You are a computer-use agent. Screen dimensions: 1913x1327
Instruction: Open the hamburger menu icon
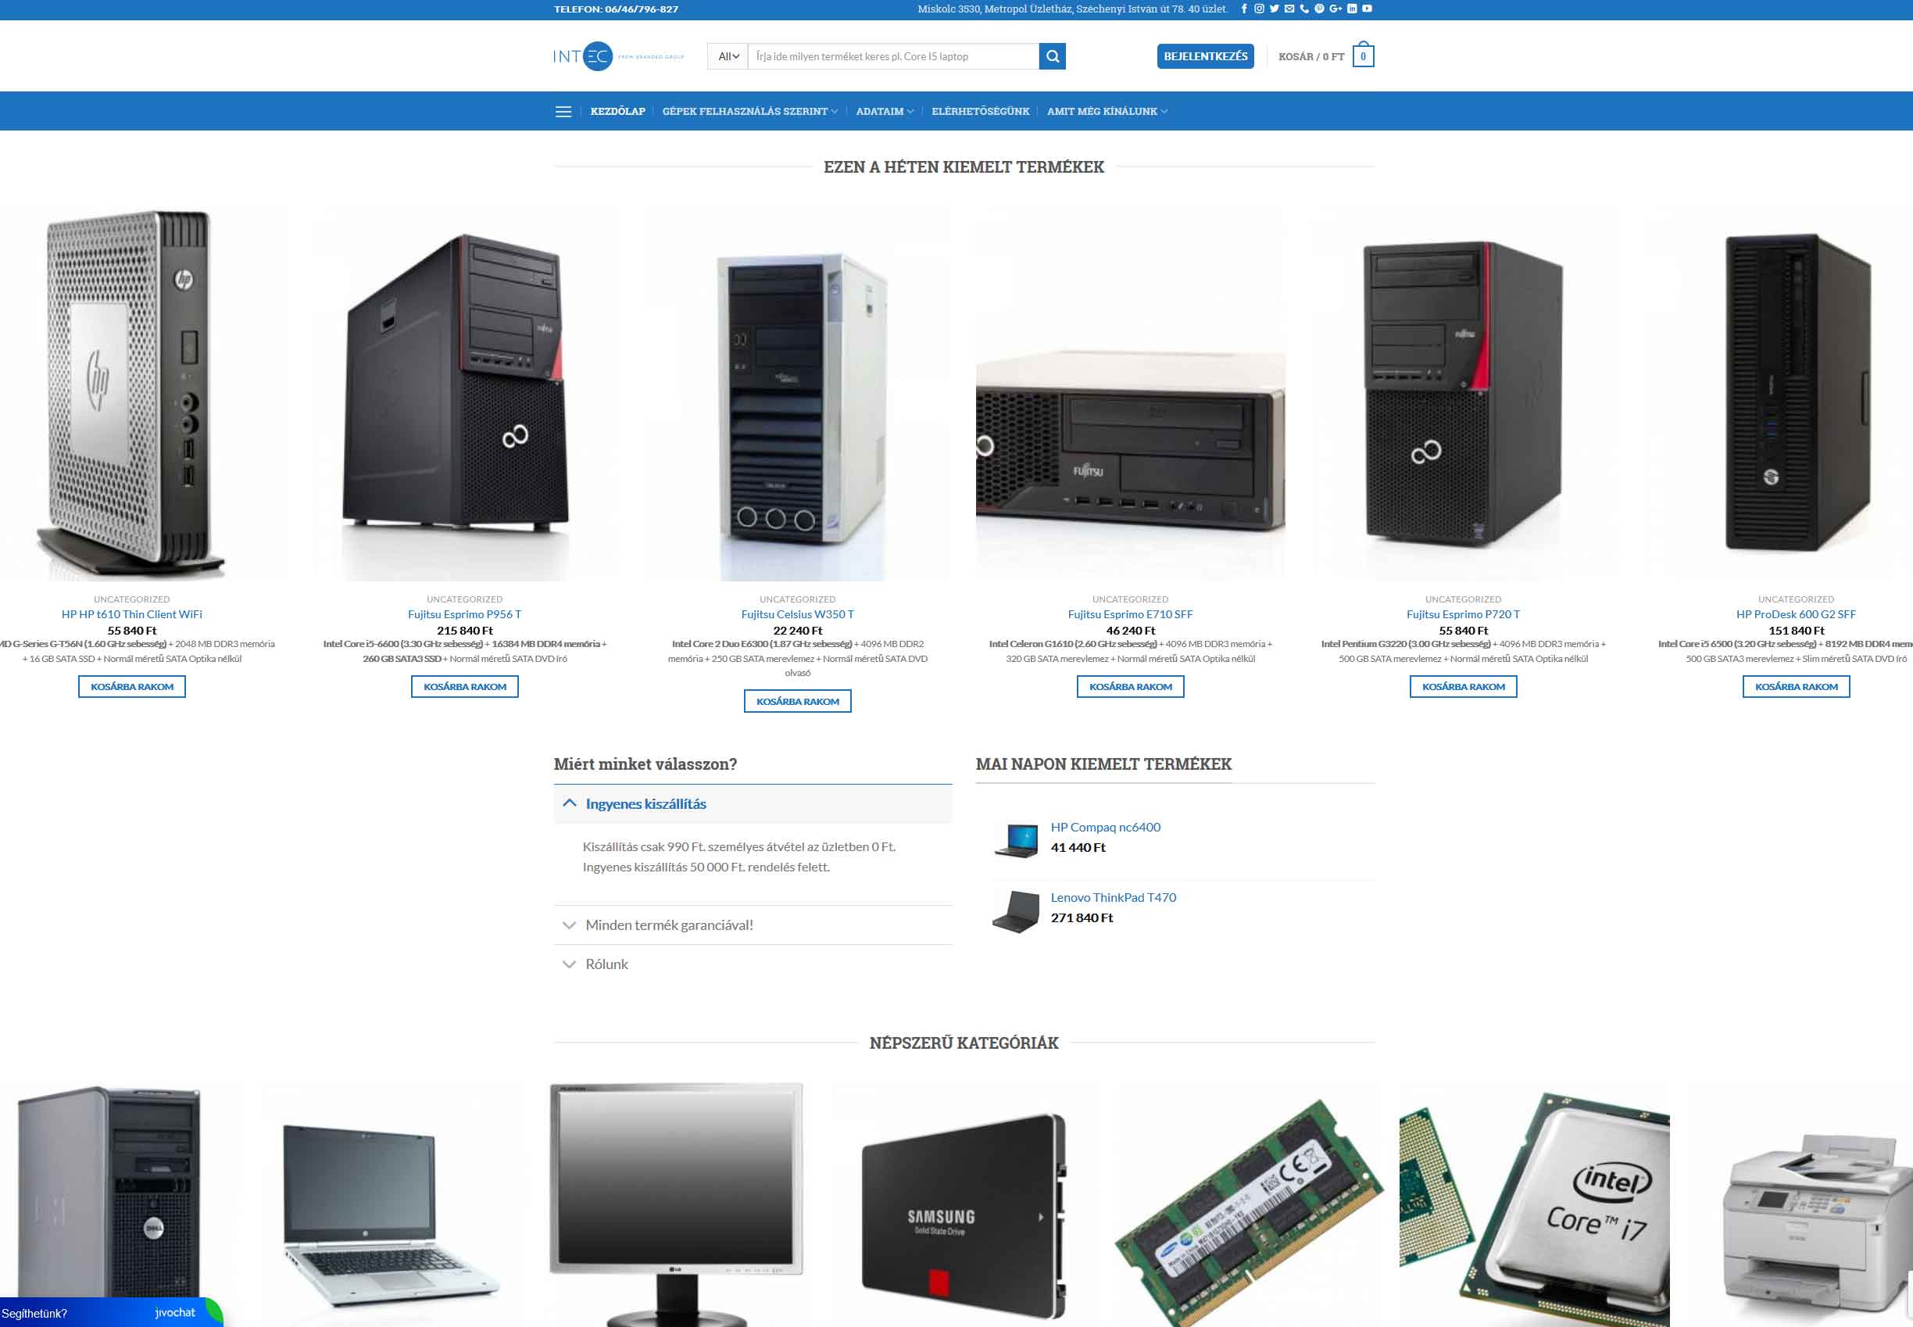(563, 112)
